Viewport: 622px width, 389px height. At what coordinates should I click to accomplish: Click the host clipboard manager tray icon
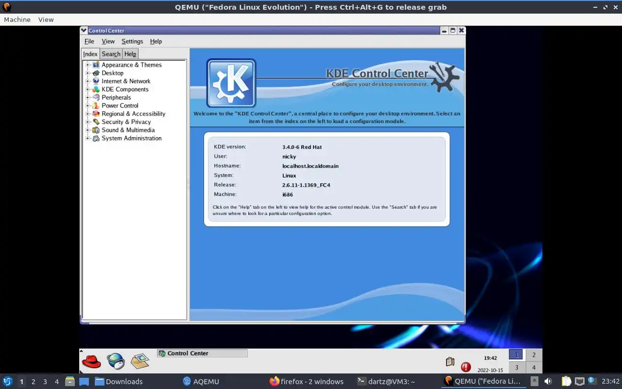[566, 381]
